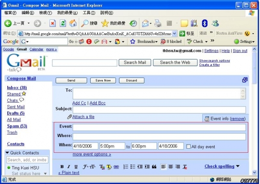
Task: Click the page scroll down arrow
Action: coord(254,172)
